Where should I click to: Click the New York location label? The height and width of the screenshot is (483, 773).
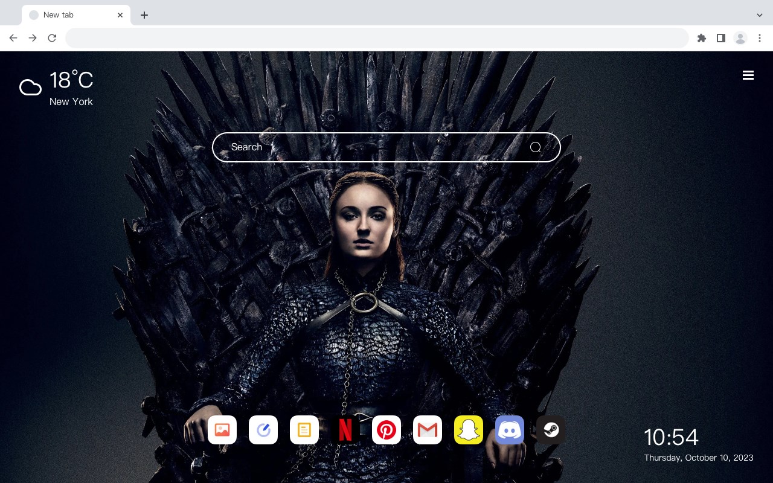[x=71, y=101]
